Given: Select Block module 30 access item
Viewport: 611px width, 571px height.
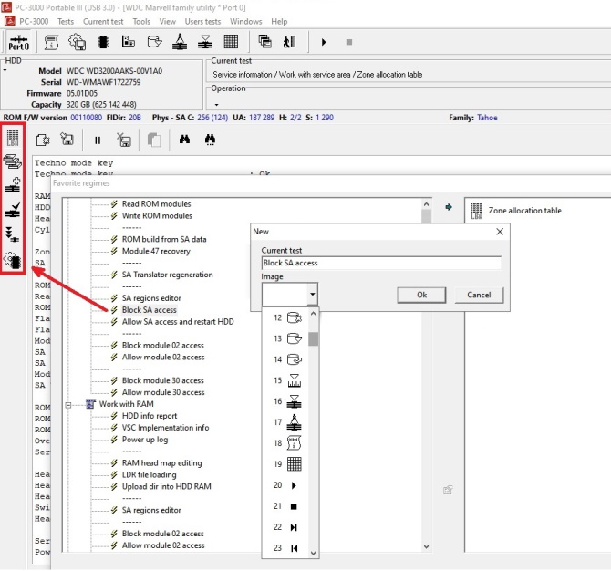Looking at the screenshot, I should coord(163,380).
